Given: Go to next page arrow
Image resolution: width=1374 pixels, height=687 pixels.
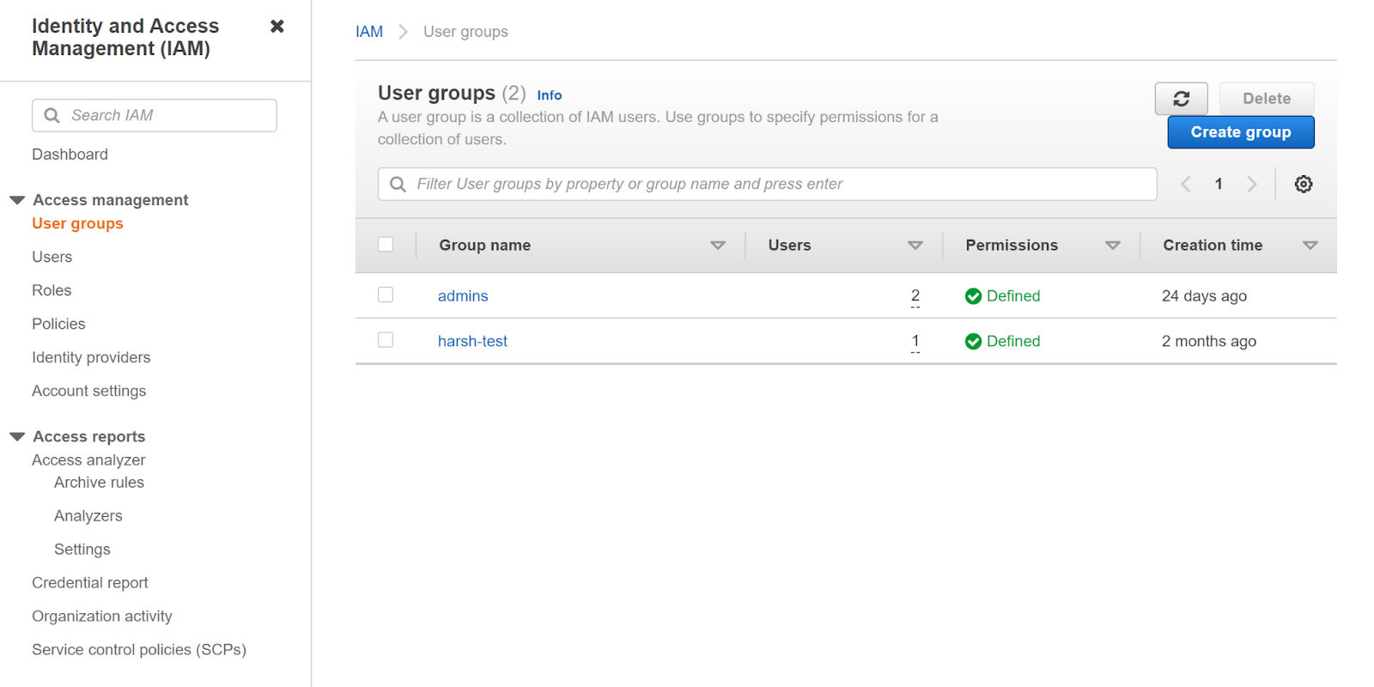Looking at the screenshot, I should pos(1251,184).
